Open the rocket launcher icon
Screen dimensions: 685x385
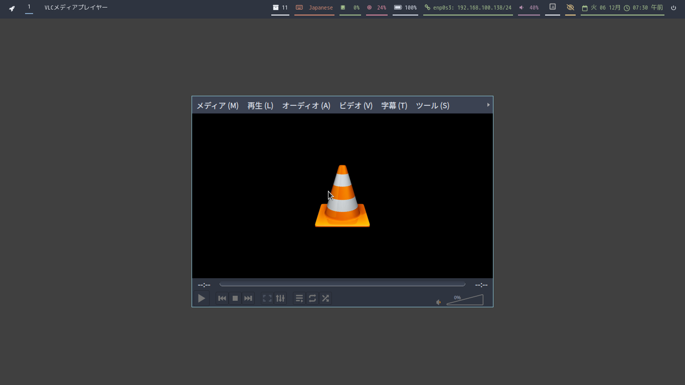click(x=12, y=8)
